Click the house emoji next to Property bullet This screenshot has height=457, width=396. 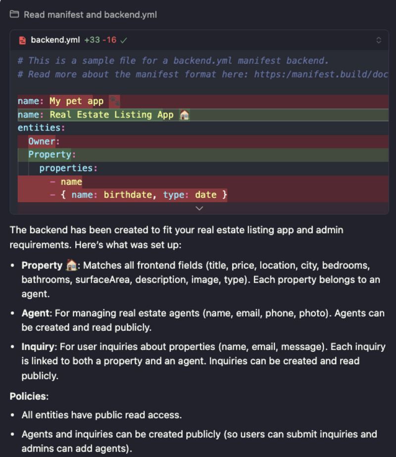tap(72, 266)
